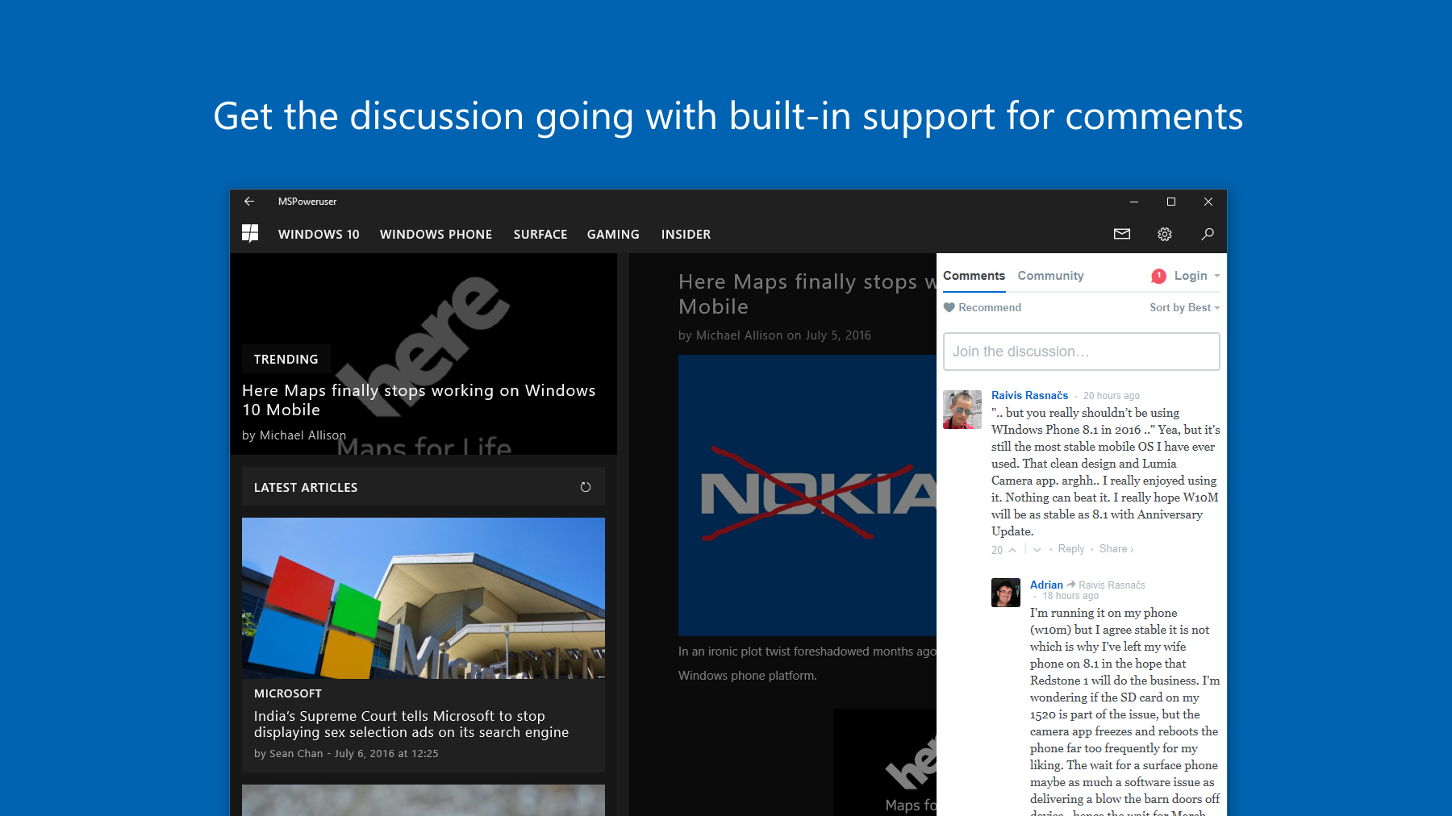The width and height of the screenshot is (1452, 816).
Task: Click the MSPoweruser window title
Action: [x=307, y=202]
